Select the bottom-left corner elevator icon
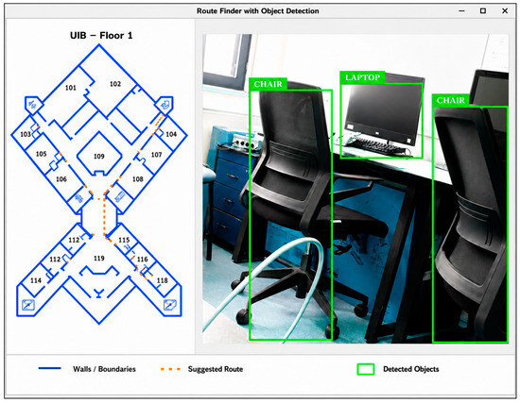 tap(28, 305)
